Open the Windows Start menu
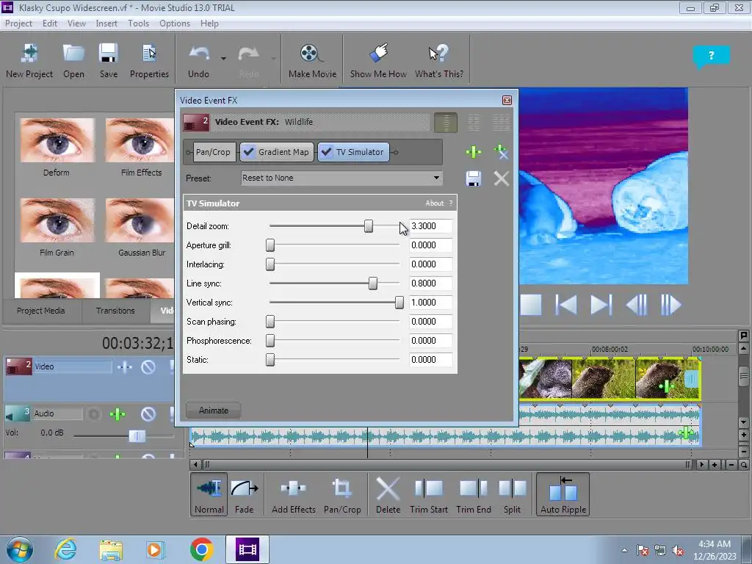Viewport: 752px width, 564px height. [x=19, y=549]
